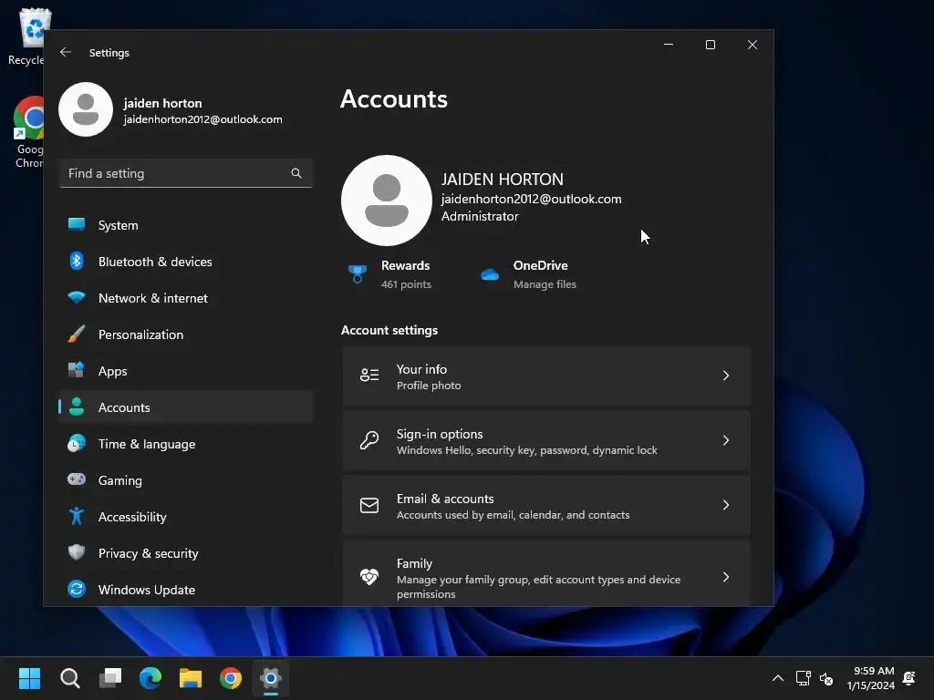Click the Apps icon in sidebar
The height and width of the screenshot is (700, 934).
click(x=77, y=370)
